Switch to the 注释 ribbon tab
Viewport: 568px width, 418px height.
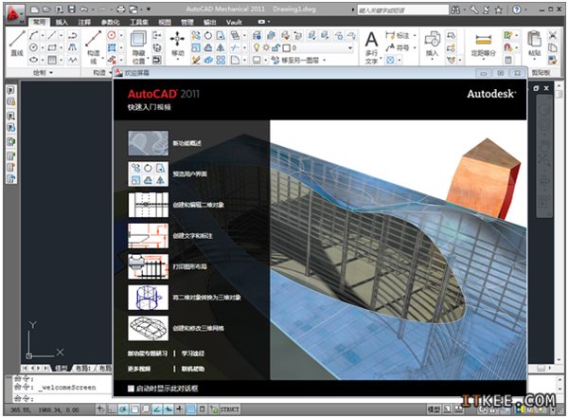(84, 22)
